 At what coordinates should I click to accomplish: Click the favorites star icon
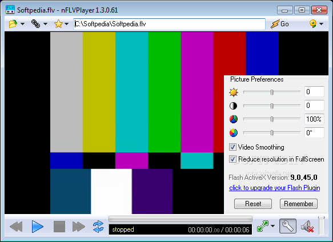coord(58,24)
